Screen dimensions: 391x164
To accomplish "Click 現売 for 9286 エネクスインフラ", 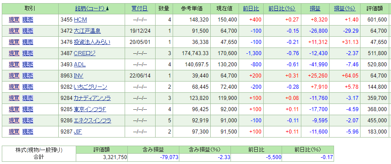I will [27, 121].
